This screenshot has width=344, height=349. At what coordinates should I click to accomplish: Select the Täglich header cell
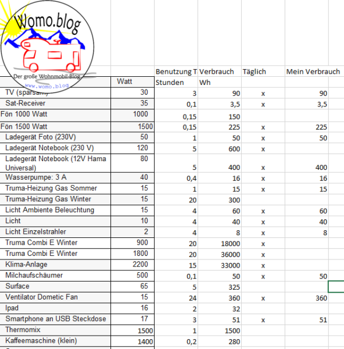pyautogui.click(x=263, y=72)
